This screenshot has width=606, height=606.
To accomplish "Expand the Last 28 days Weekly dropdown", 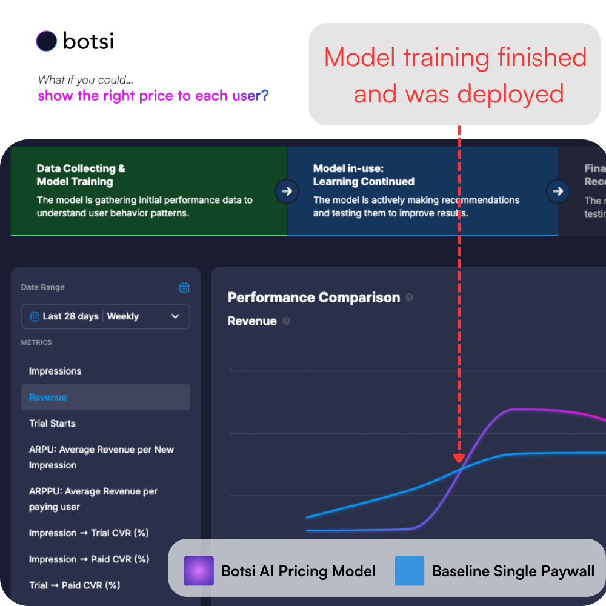I will coord(105,316).
